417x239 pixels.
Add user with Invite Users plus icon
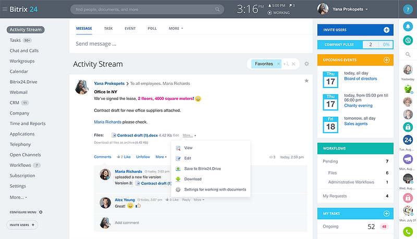point(386,30)
